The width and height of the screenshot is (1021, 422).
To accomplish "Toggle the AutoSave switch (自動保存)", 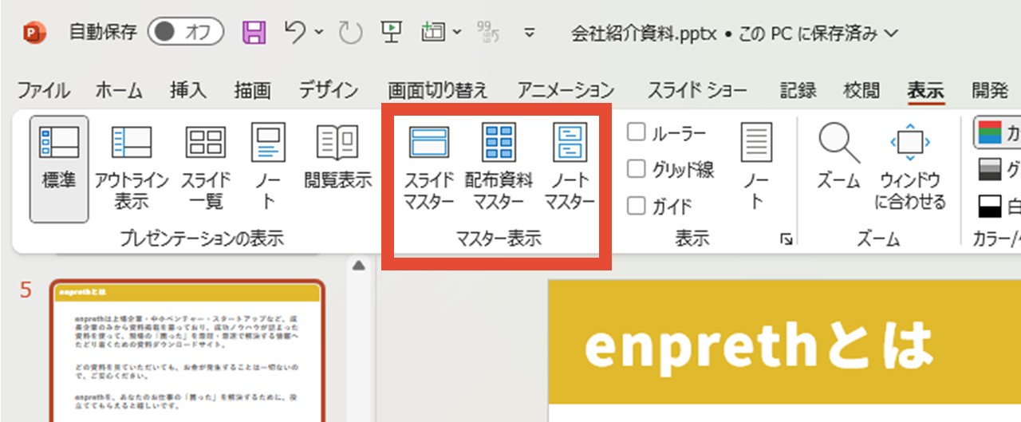I will (x=185, y=32).
